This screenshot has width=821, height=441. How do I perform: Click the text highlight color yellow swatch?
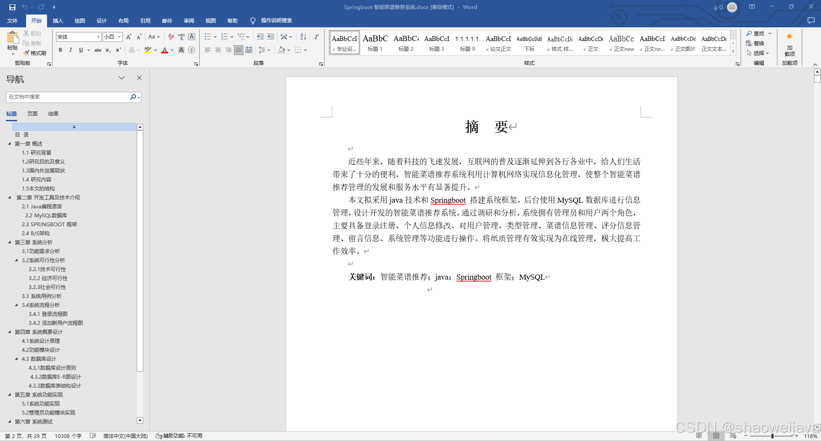click(x=148, y=50)
